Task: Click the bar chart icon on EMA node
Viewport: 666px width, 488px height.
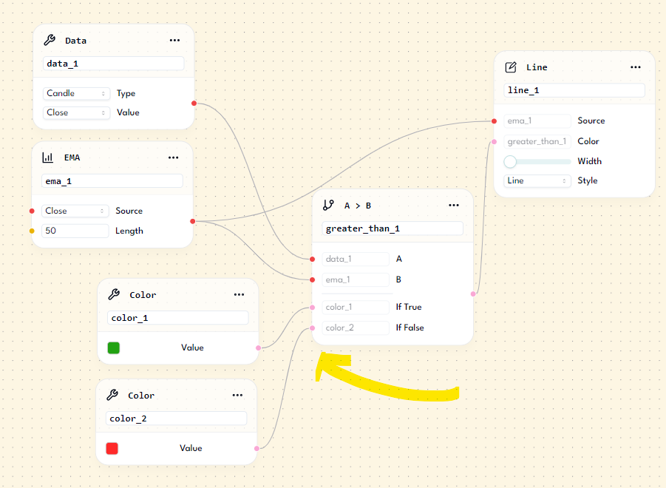Action: click(x=48, y=157)
